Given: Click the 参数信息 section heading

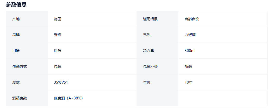Looking at the screenshot, I should tap(16, 4).
